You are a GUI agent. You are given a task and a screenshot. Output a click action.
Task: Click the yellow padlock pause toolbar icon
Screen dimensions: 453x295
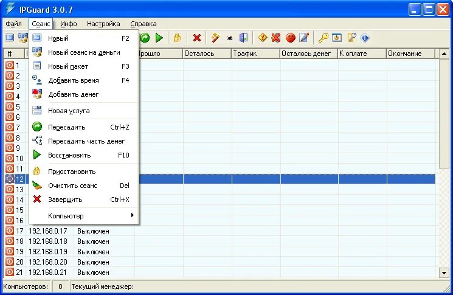click(177, 38)
